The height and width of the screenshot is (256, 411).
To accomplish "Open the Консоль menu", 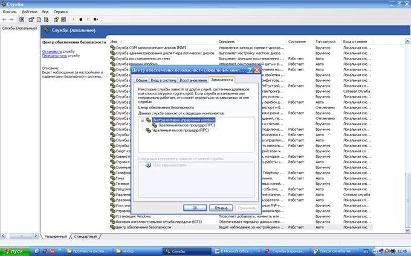I will 10,12.
